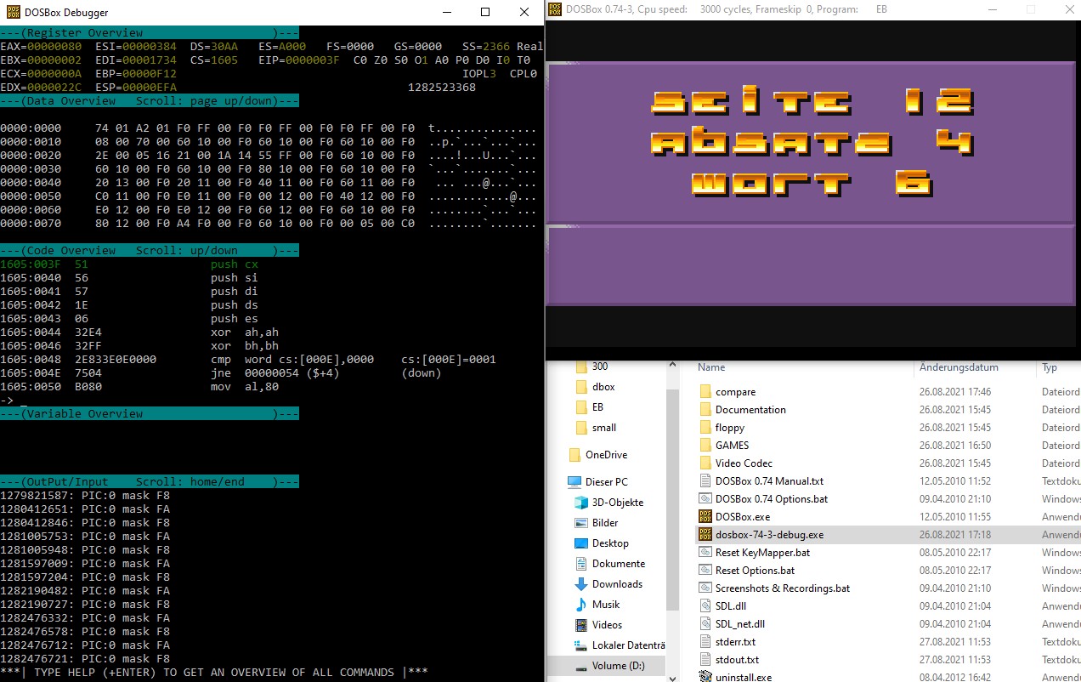Click the Dieser PC computer icon

[574, 482]
